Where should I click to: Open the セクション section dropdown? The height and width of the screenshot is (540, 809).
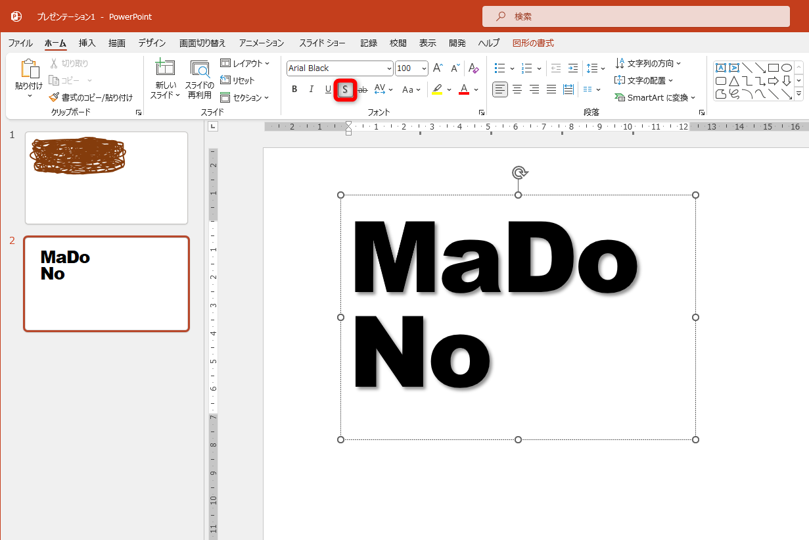tap(244, 97)
